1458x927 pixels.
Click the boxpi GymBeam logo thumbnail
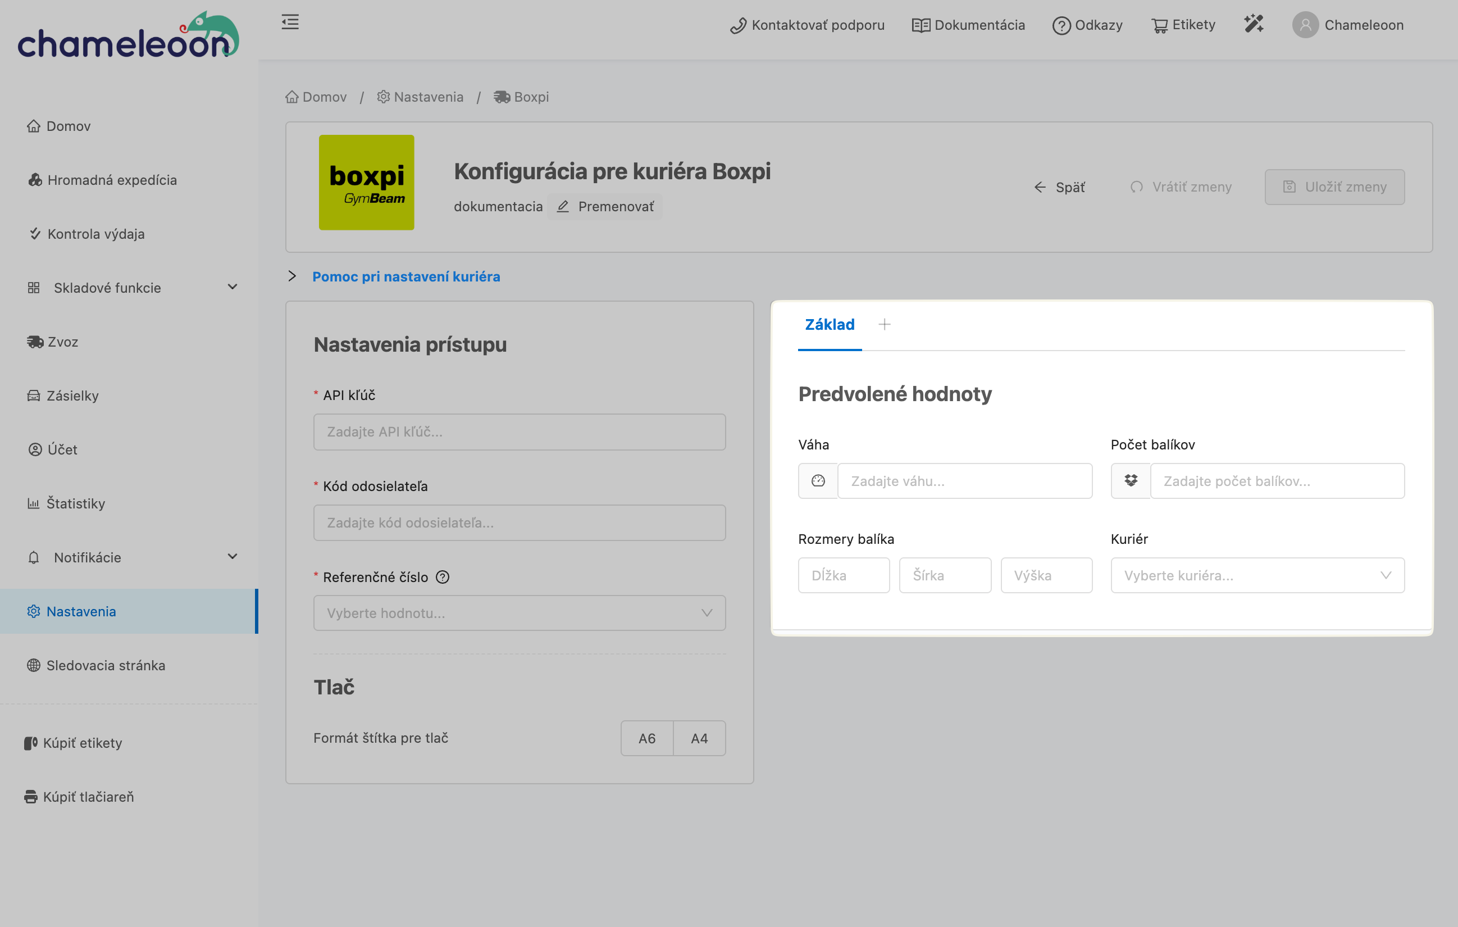[x=366, y=182]
